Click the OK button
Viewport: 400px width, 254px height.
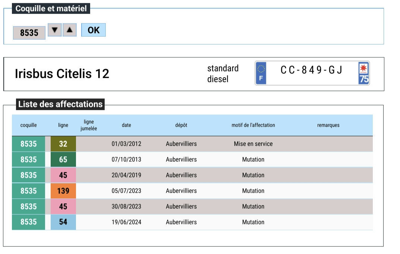click(x=93, y=30)
